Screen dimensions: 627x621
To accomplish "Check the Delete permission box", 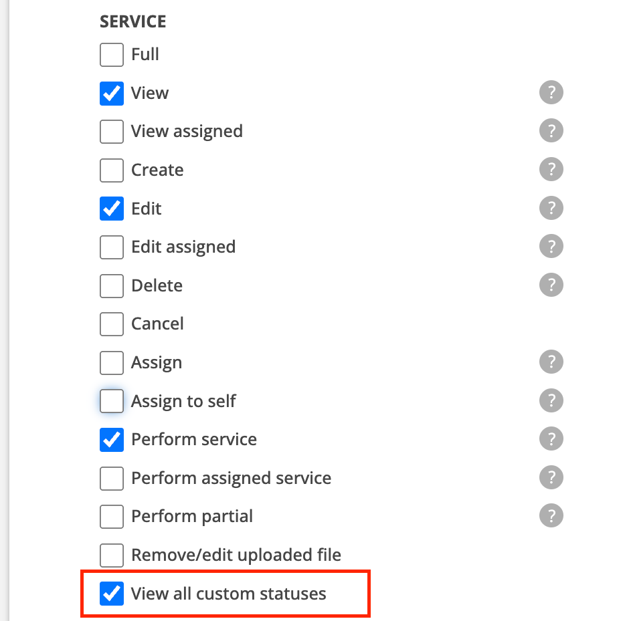I will (x=112, y=285).
